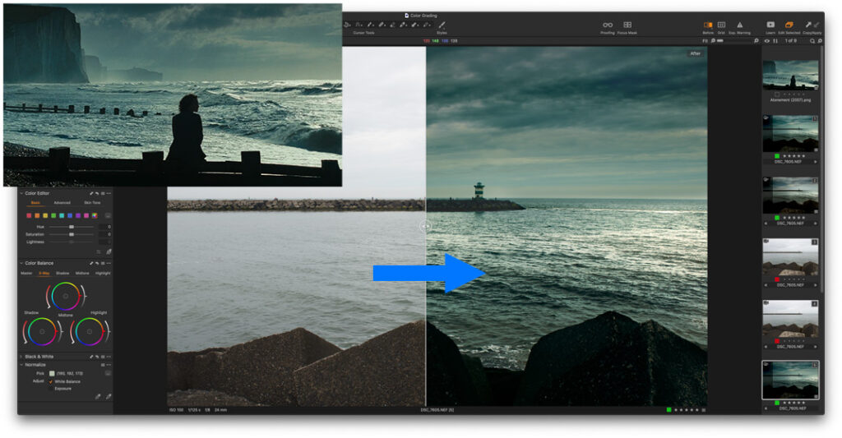Toggle the Exposure Warning triangle icon
842x438 pixels.
739,25
